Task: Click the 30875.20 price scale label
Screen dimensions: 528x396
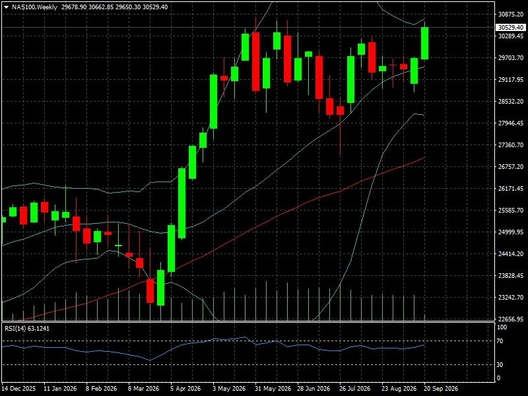Action: [511, 14]
